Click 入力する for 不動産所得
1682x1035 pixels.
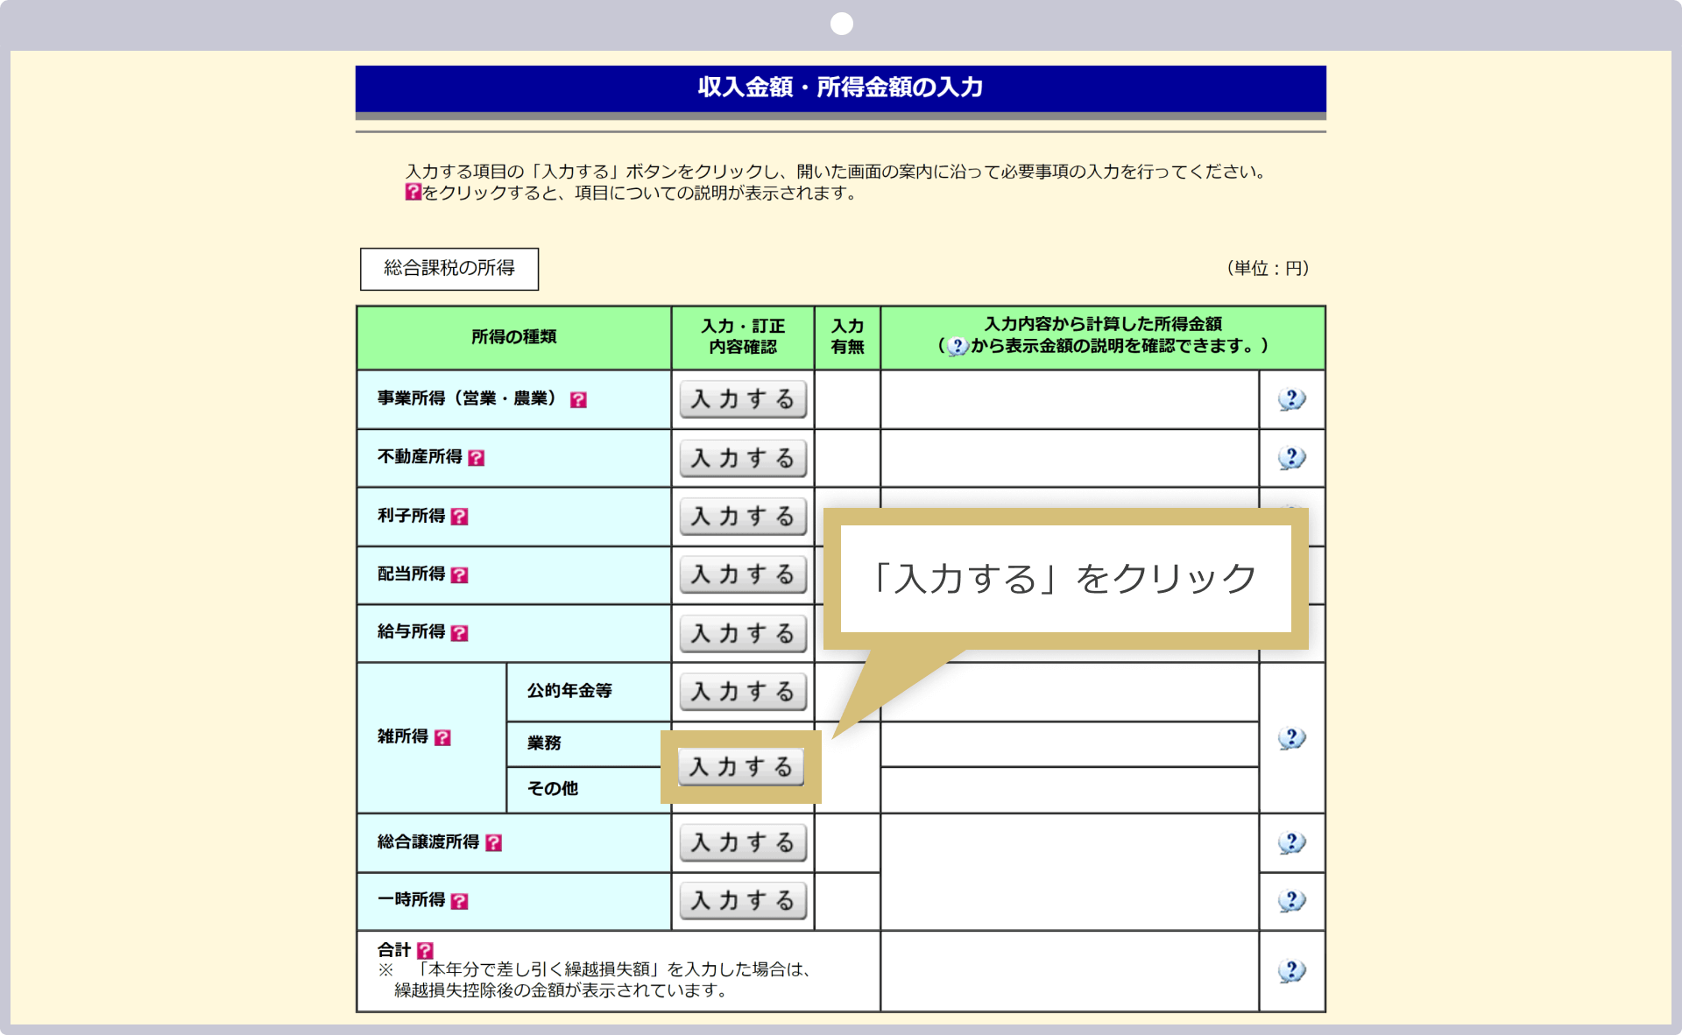[x=743, y=458]
